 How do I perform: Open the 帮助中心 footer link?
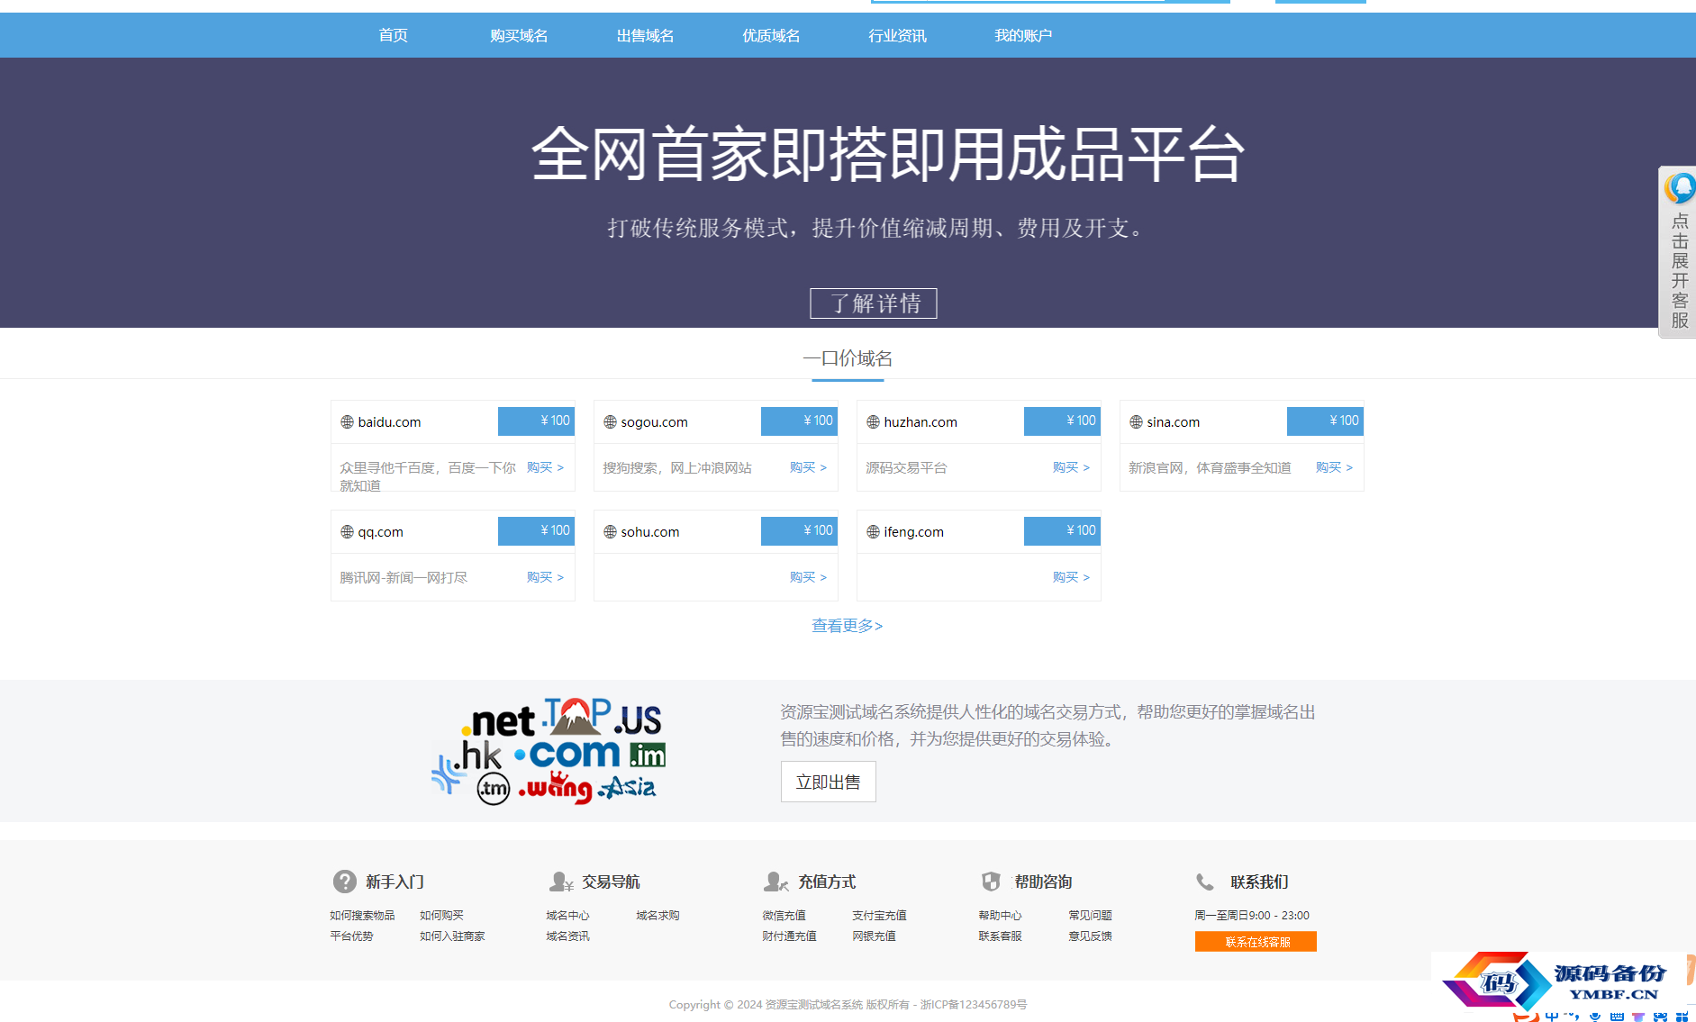pos(1000,915)
